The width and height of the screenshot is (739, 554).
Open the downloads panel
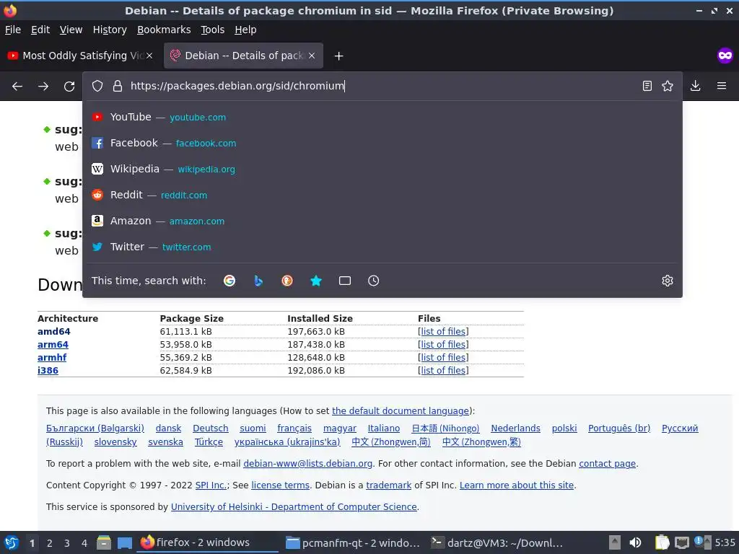(695, 86)
